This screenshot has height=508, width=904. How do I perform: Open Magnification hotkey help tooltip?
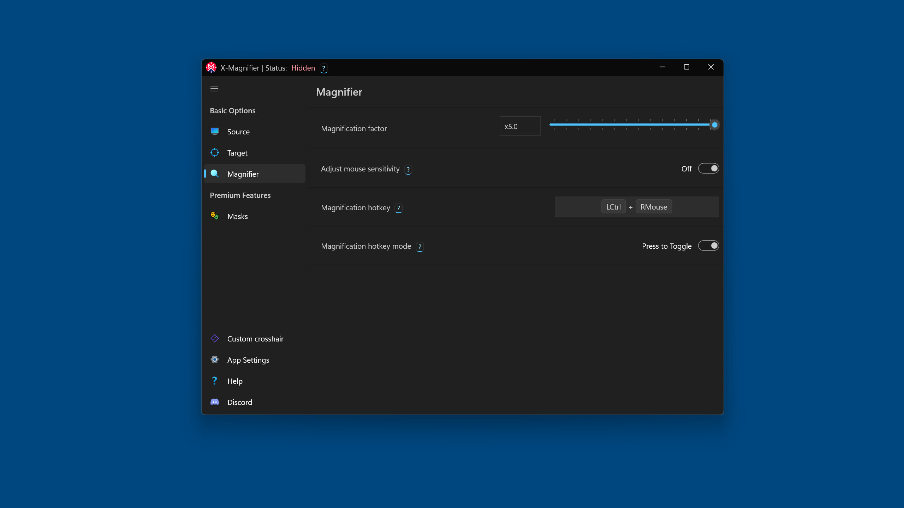point(398,208)
